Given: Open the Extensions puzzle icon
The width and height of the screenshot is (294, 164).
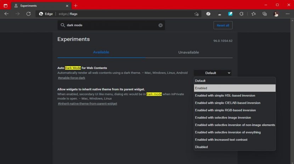Looking at the screenshot, I should 241,14.
